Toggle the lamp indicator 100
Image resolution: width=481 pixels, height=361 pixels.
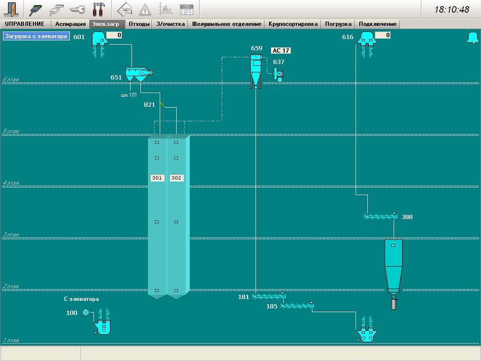coord(85,313)
